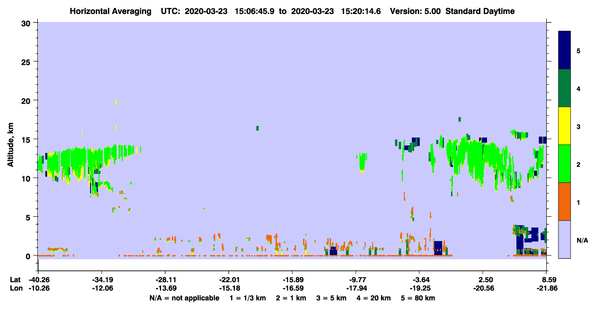The height and width of the screenshot is (311, 607).
Task: Click the yellow level 3 color swatch
Action: coord(565,126)
